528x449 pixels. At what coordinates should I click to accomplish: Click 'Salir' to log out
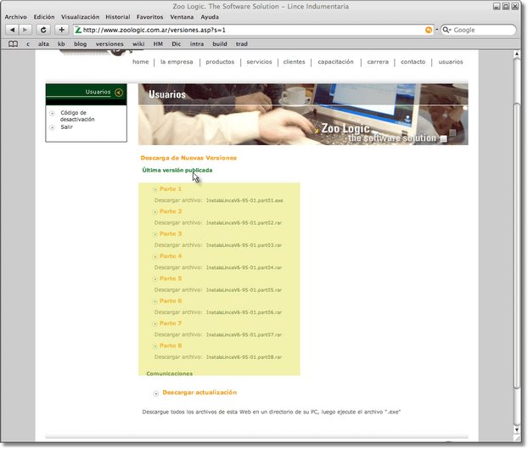tap(67, 127)
